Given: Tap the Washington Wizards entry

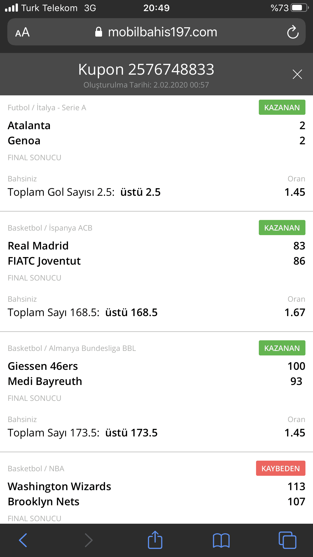Looking at the screenshot, I should point(59,486).
